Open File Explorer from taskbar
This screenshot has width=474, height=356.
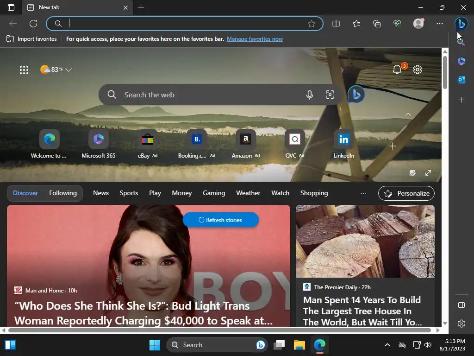[299, 345]
